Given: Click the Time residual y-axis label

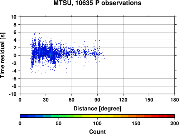Looking at the screenshot, I should click(x=3, y=55).
